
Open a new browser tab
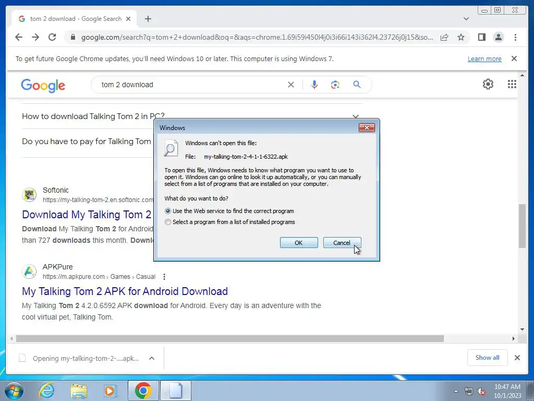click(148, 19)
